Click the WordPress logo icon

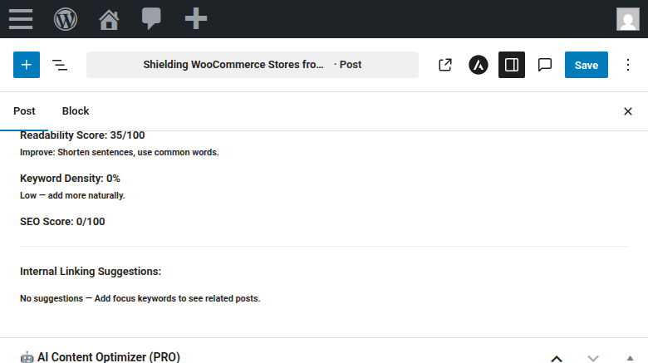pyautogui.click(x=66, y=18)
